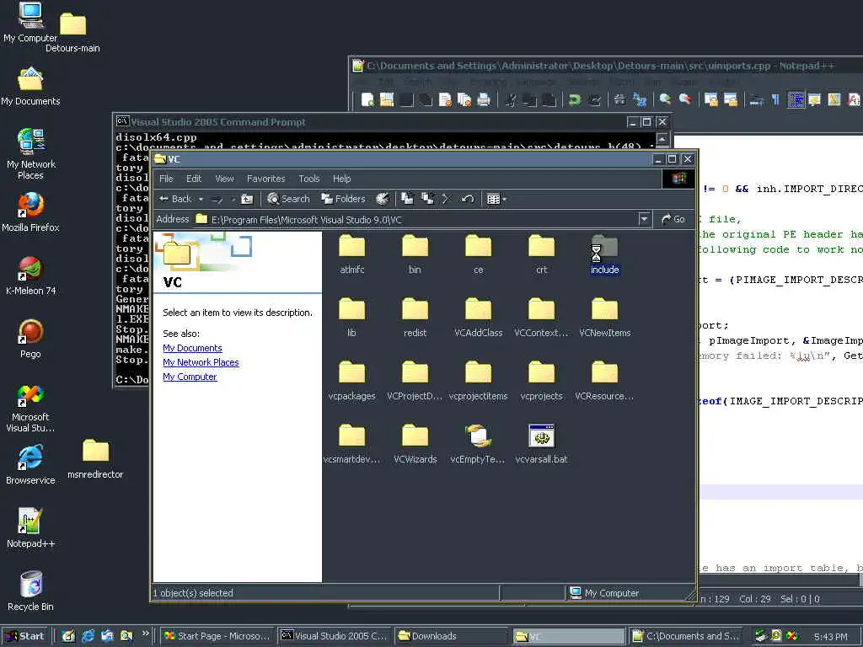Toggle the Folders pane button

click(x=344, y=199)
